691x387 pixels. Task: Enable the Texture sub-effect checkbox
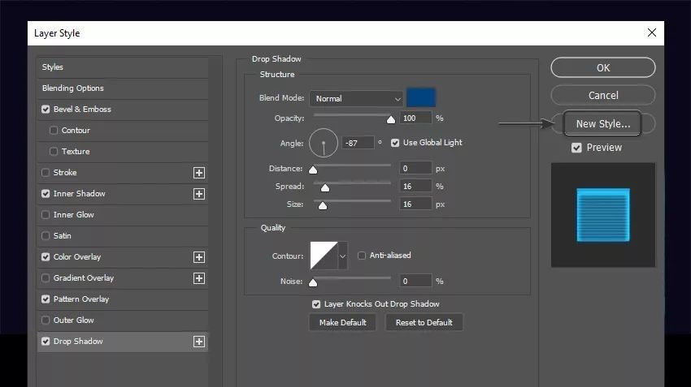(x=54, y=151)
